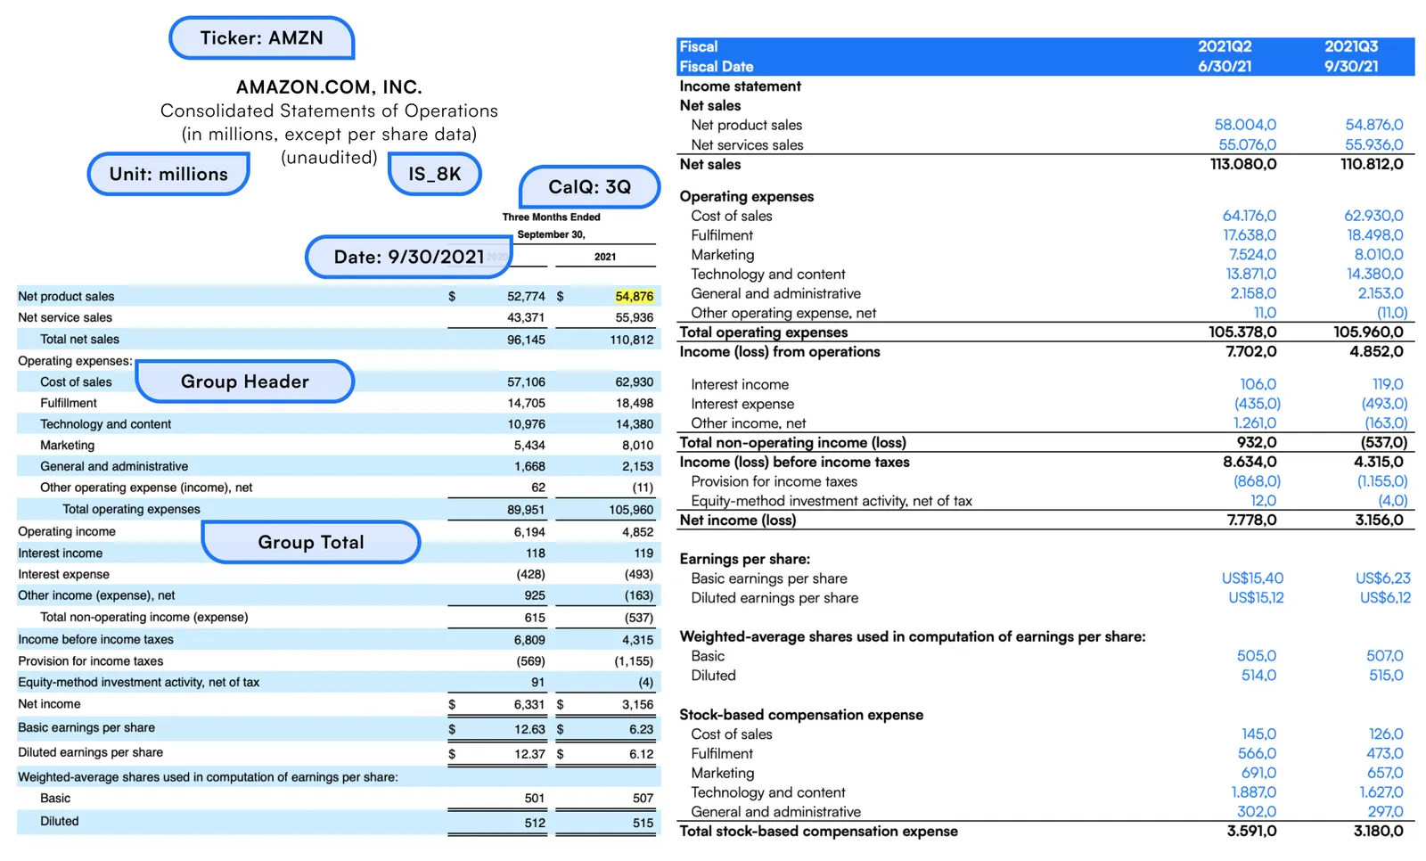Click the Operating income row label
1426x861 pixels.
pyautogui.click(x=67, y=531)
